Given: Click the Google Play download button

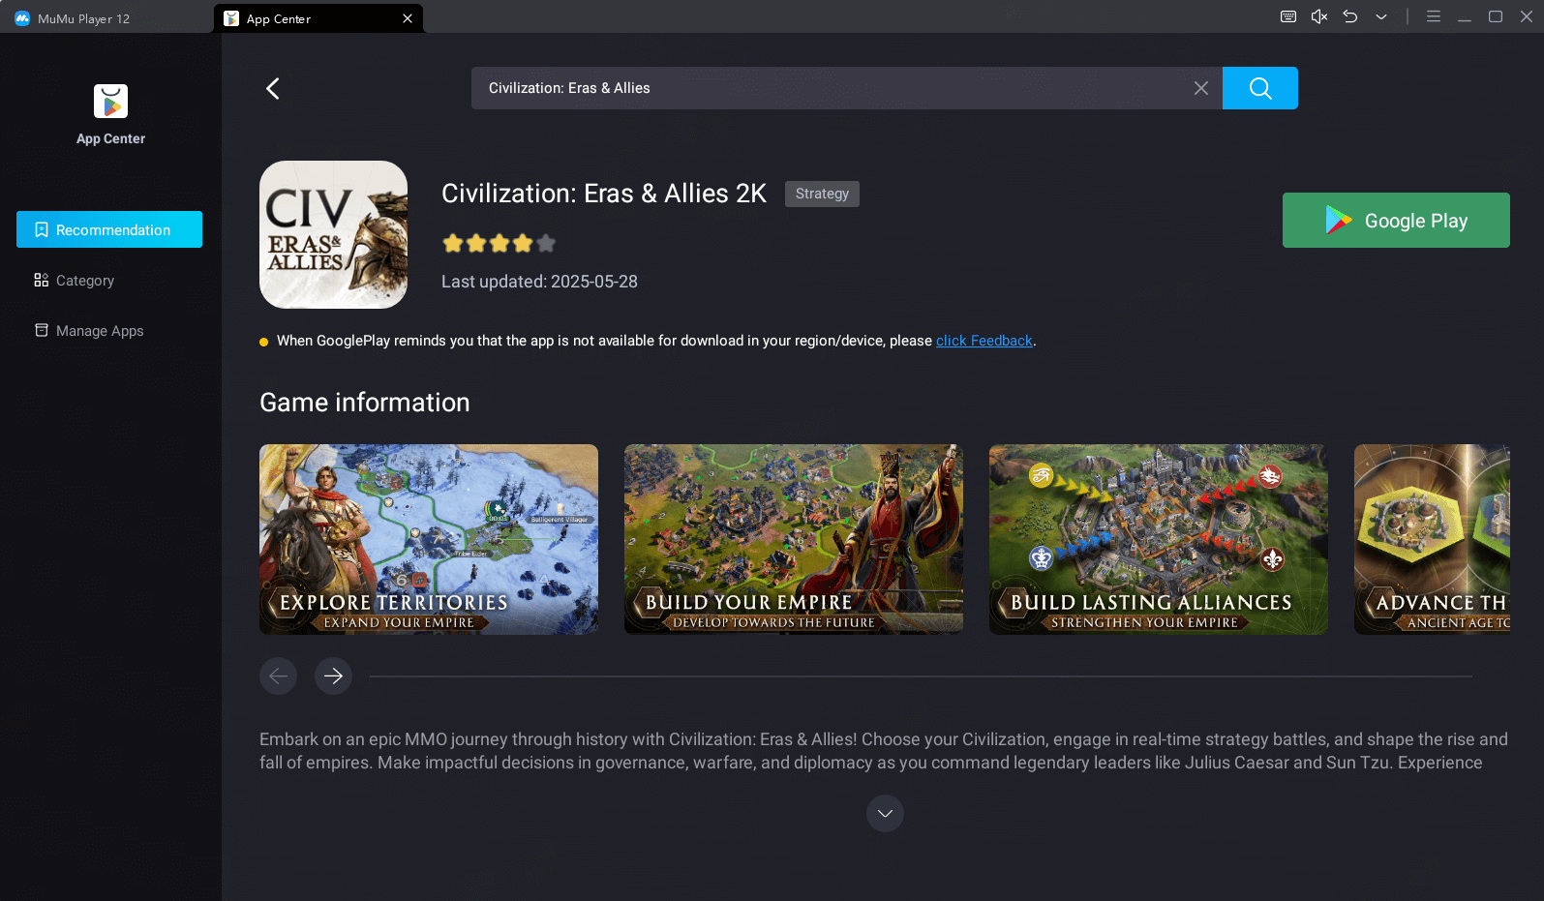Looking at the screenshot, I should [1396, 221].
